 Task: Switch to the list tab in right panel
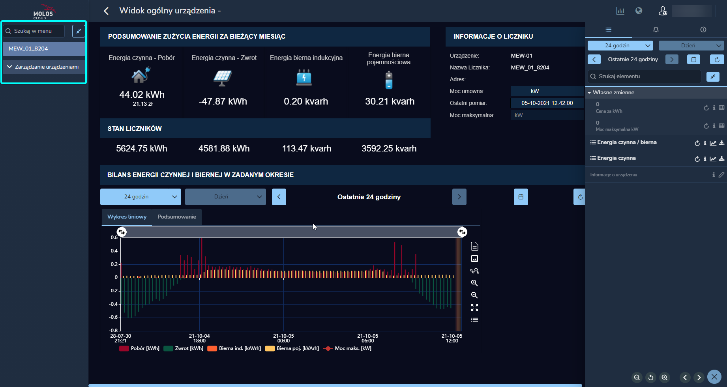(x=609, y=30)
